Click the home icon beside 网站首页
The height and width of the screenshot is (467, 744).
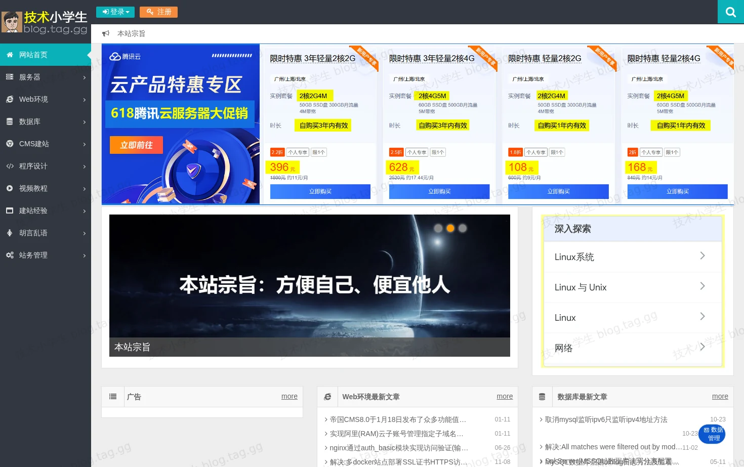point(10,55)
